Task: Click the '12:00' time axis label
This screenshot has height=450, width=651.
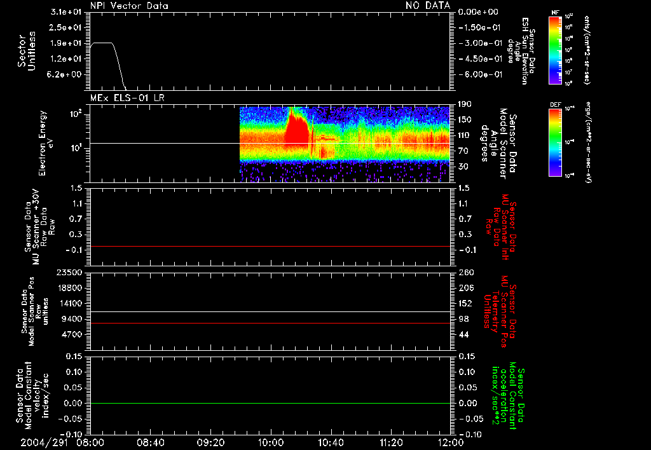Action: pos(451,442)
